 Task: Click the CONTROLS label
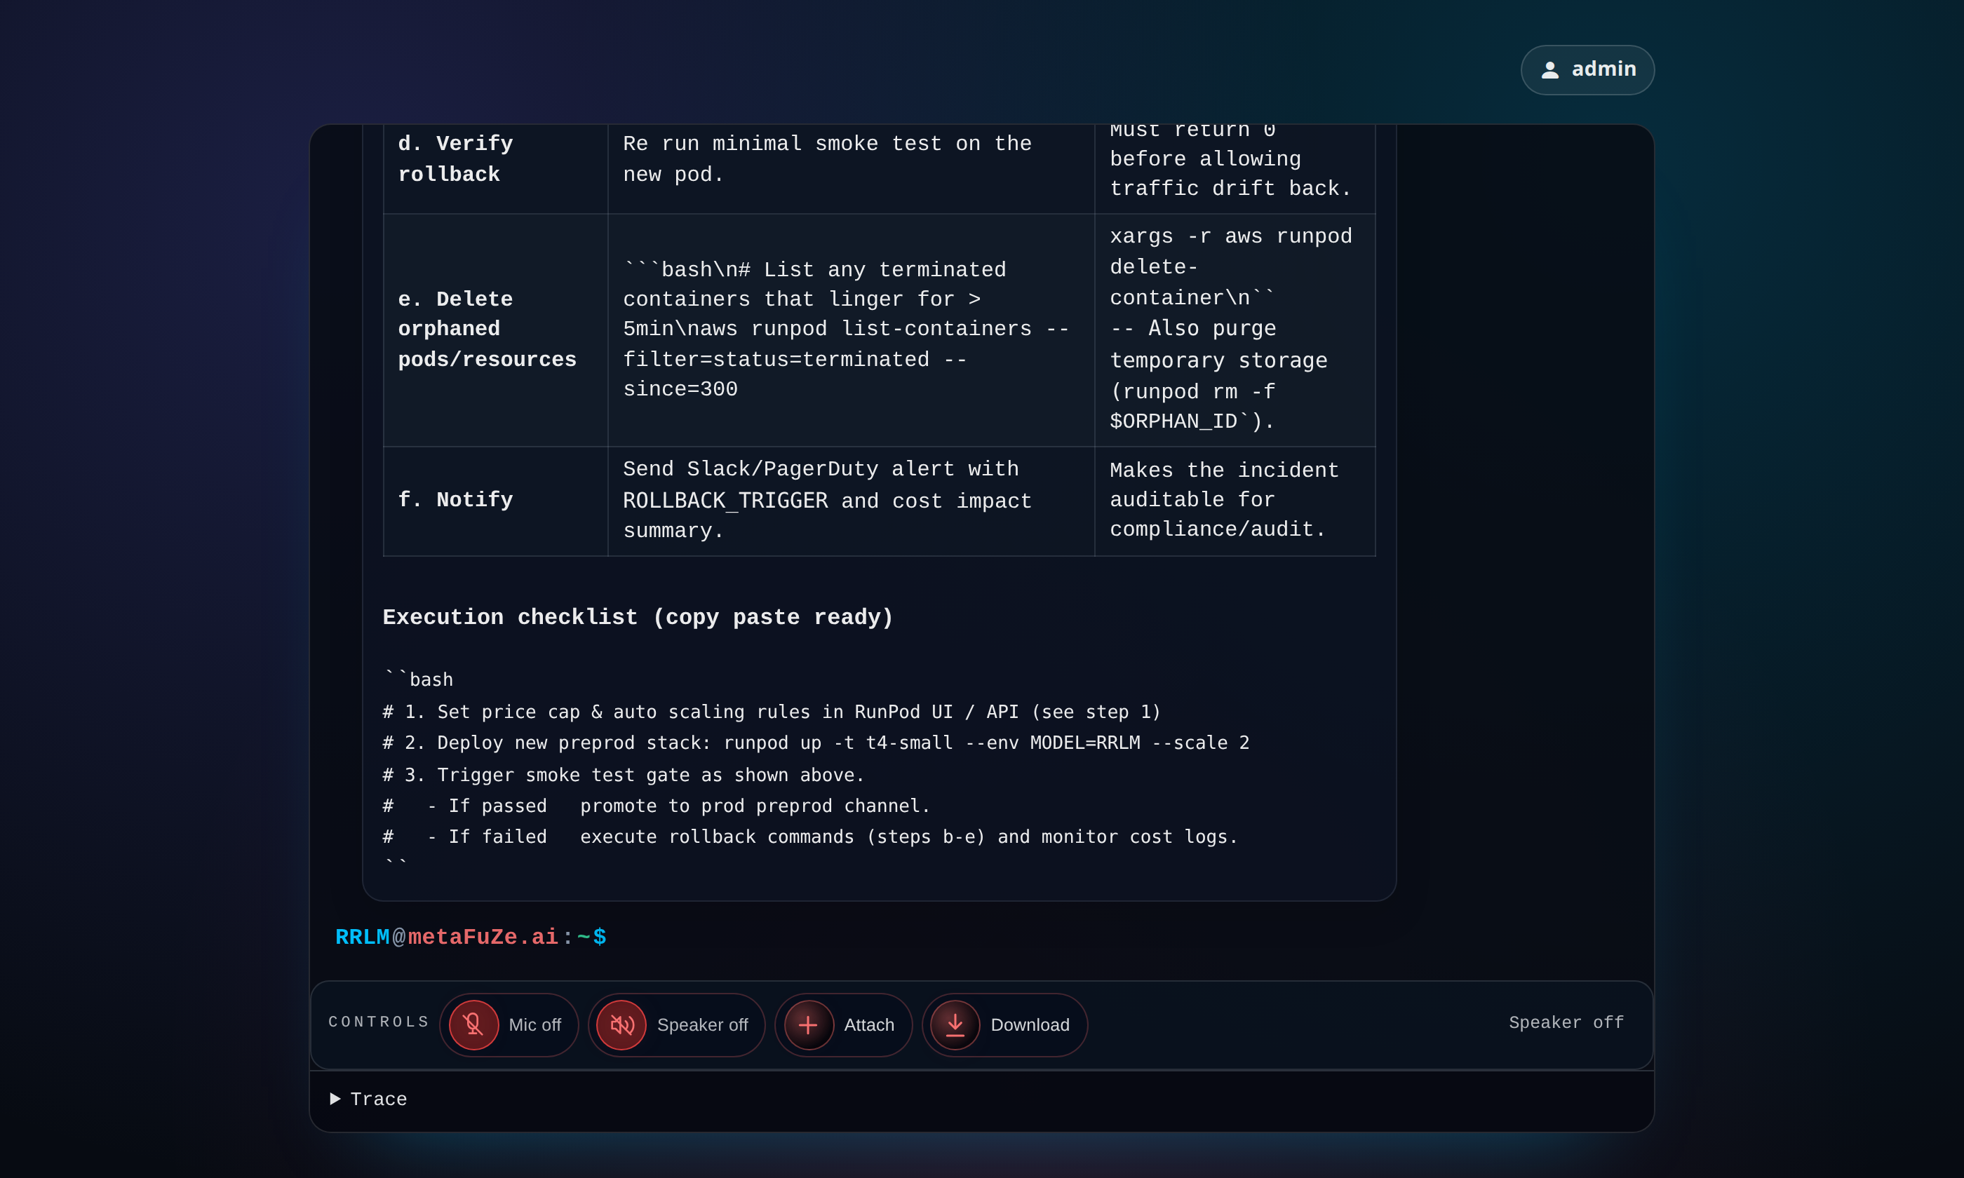(379, 1022)
